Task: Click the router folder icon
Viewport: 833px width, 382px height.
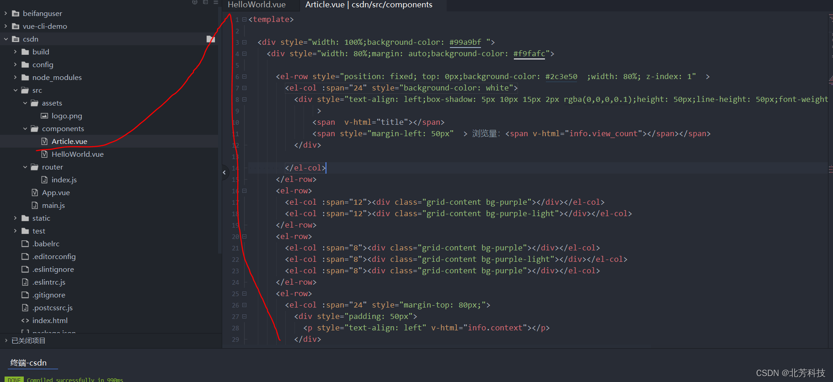Action: click(x=35, y=167)
